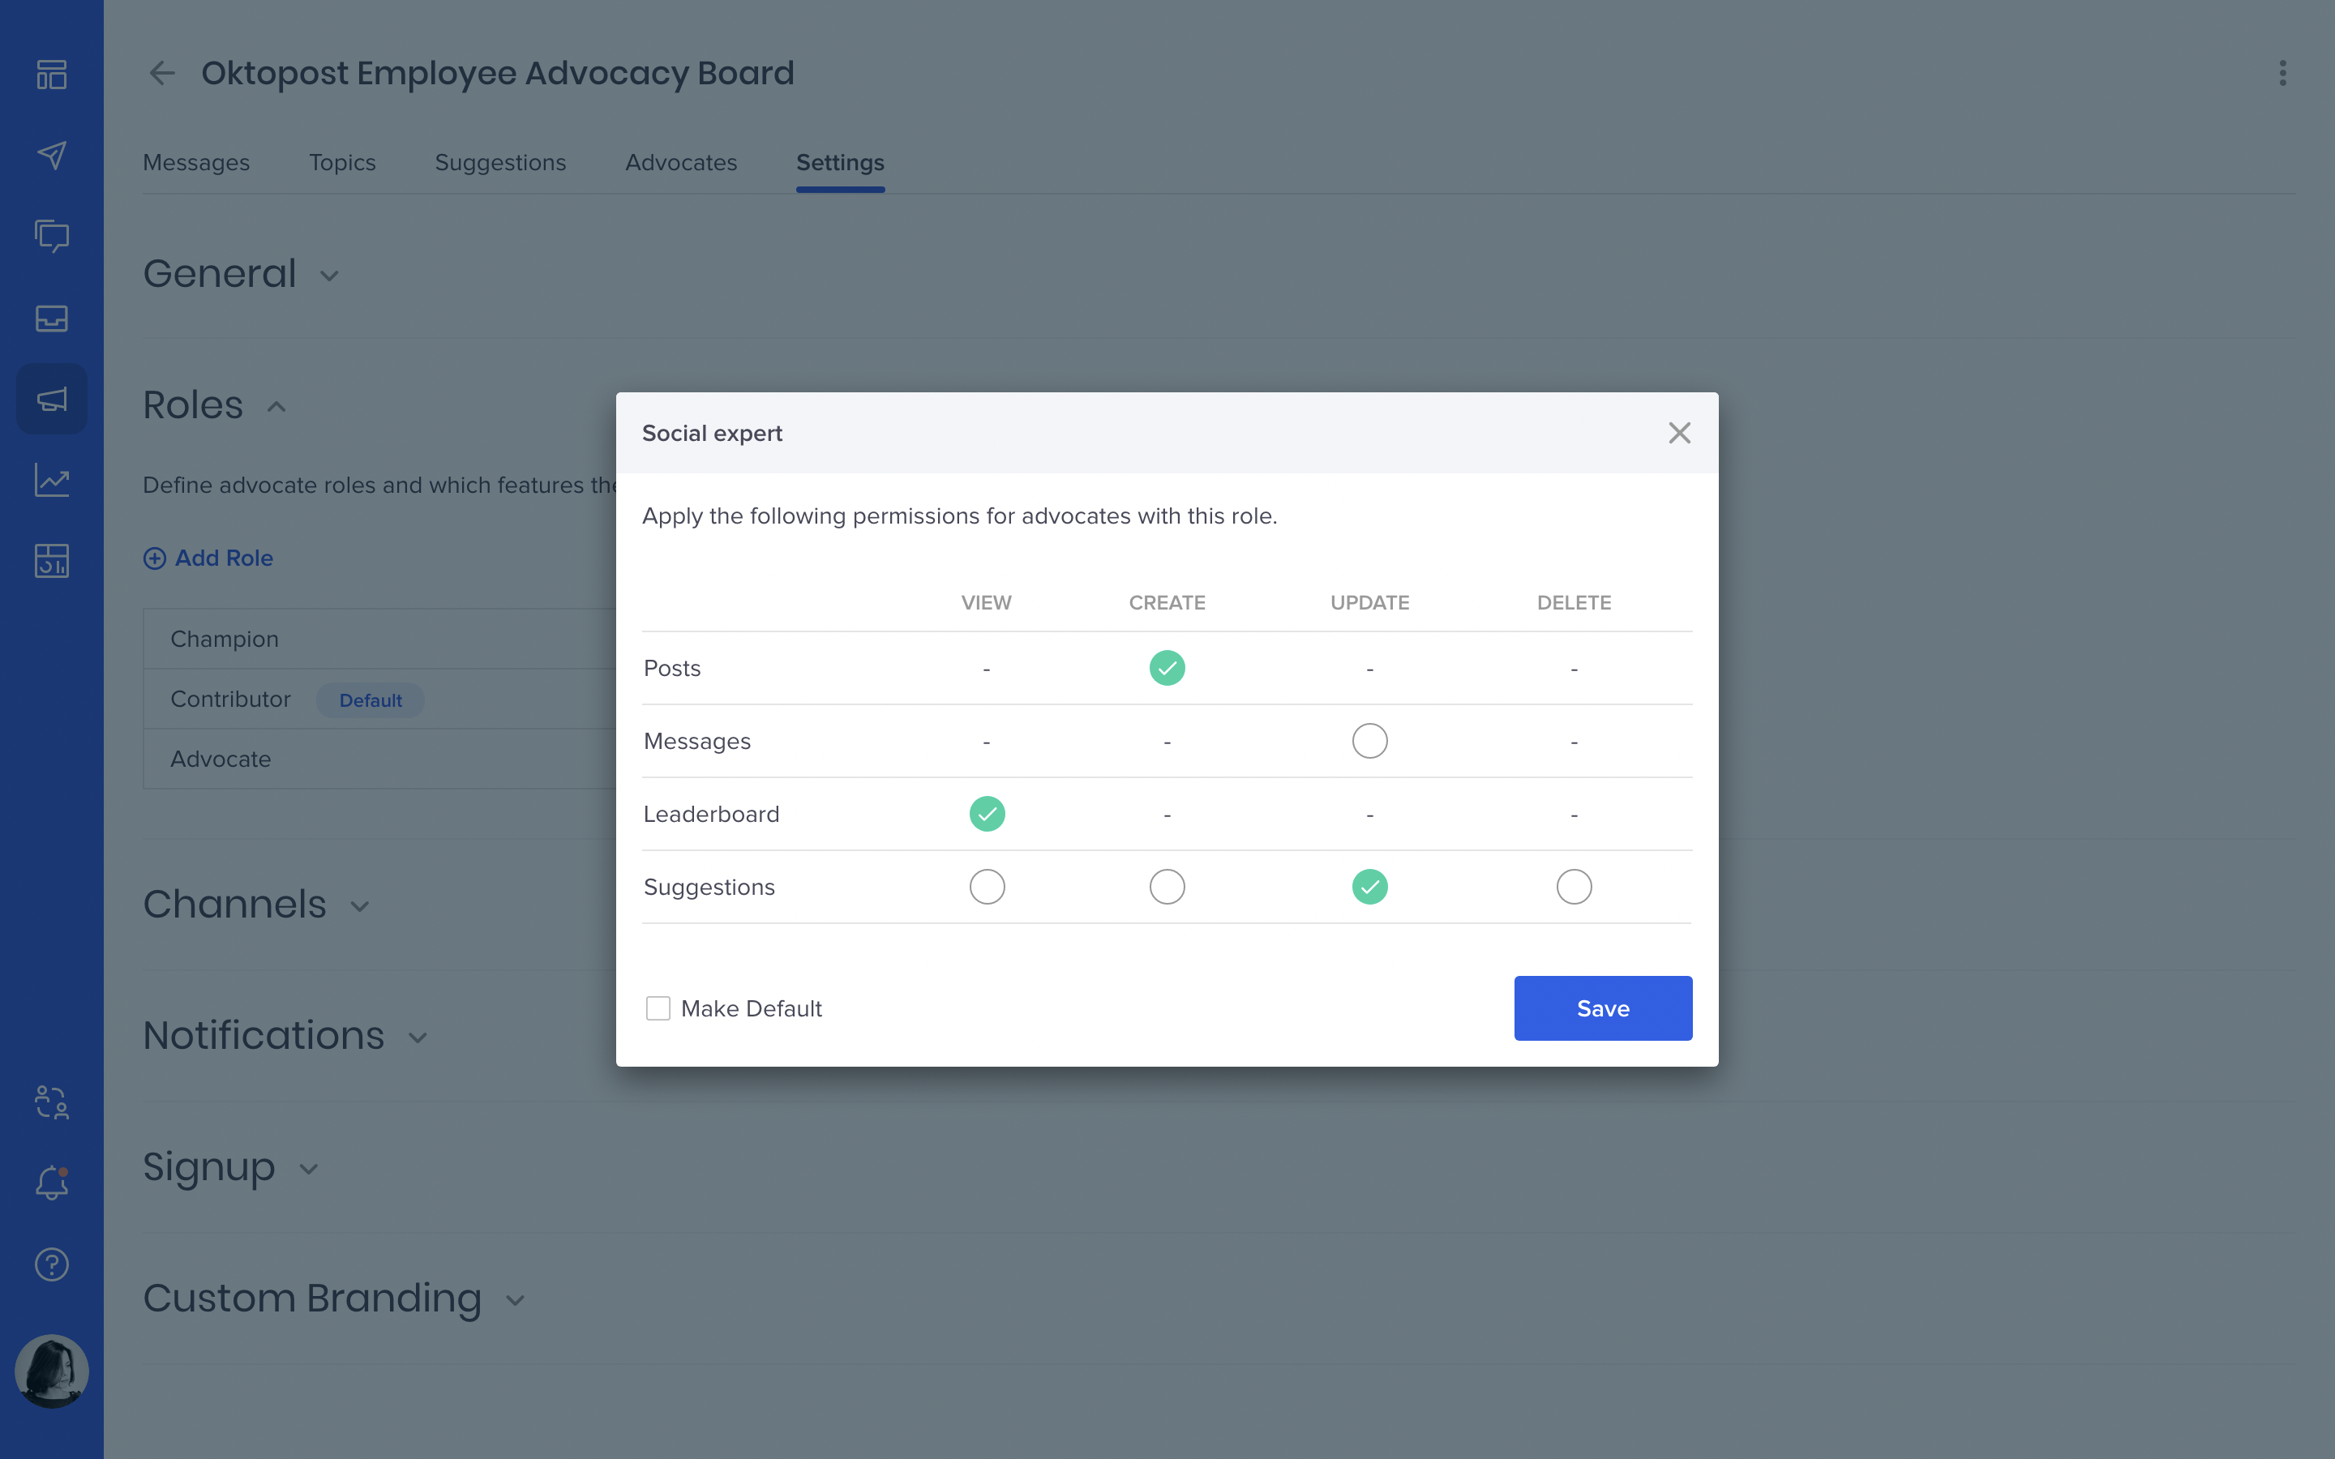Go back using the left arrow
The image size is (2335, 1459).
tap(161, 73)
